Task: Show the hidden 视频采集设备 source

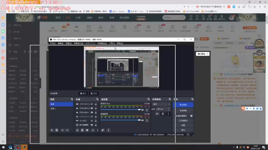Action: (x=92, y=104)
